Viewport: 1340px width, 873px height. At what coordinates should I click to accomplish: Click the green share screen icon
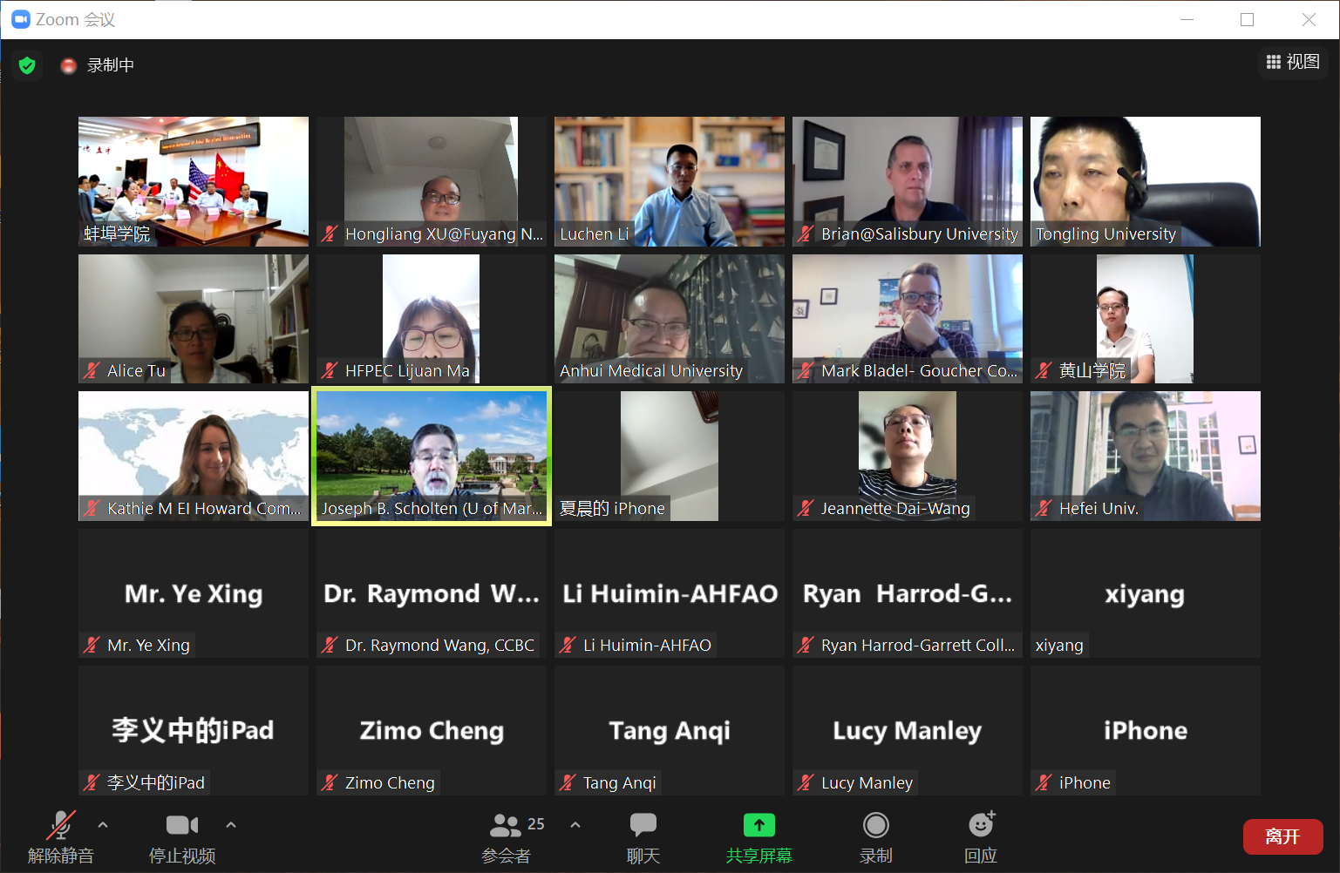[758, 825]
